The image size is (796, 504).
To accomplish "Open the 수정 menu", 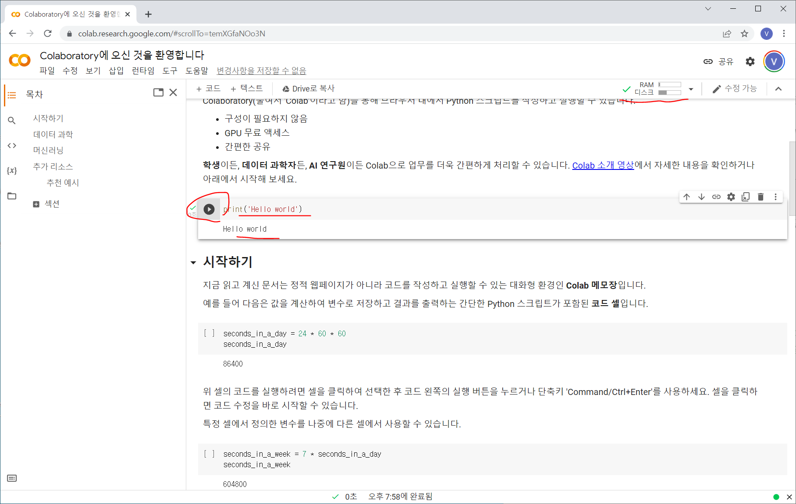I will [70, 70].
